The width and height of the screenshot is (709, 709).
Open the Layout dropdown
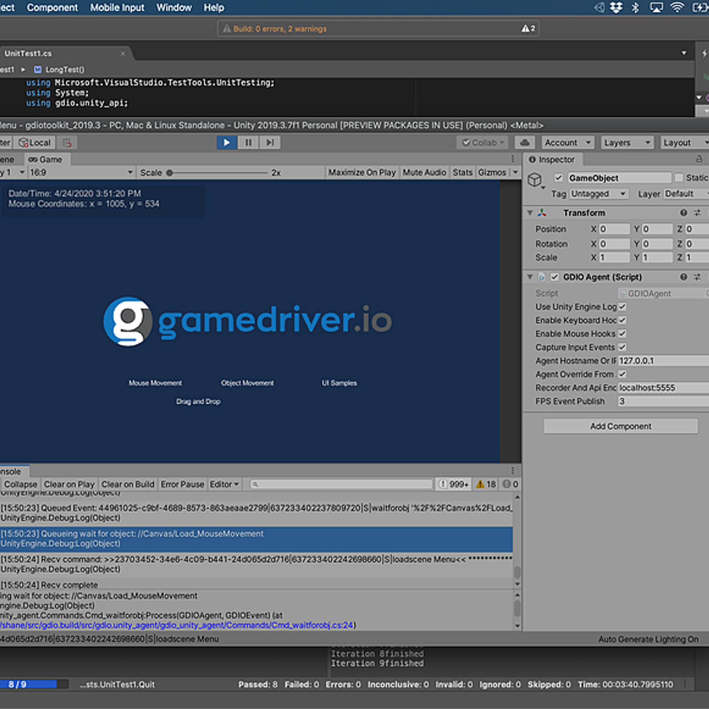pyautogui.click(x=684, y=142)
